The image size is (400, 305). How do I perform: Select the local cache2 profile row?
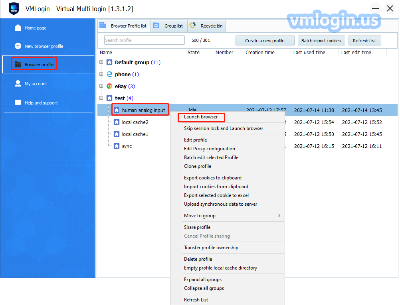135,122
